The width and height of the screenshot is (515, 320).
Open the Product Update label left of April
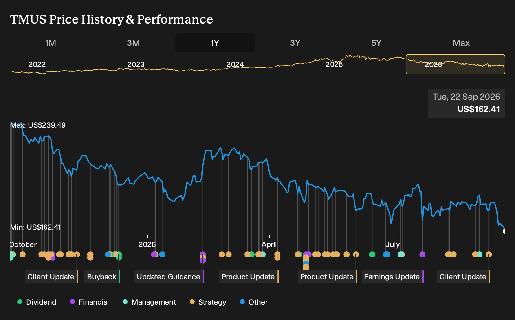pyautogui.click(x=249, y=277)
